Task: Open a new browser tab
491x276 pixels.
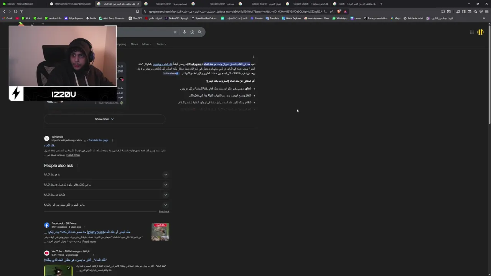Action: (381, 4)
